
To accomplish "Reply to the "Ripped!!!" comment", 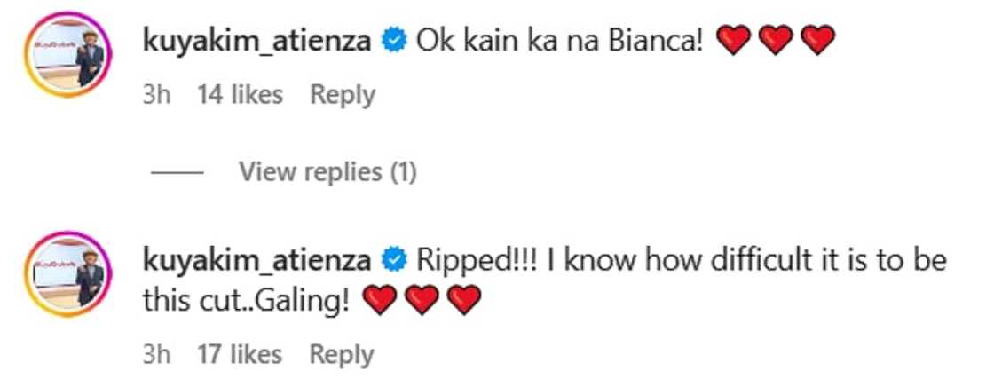I will click(342, 354).
